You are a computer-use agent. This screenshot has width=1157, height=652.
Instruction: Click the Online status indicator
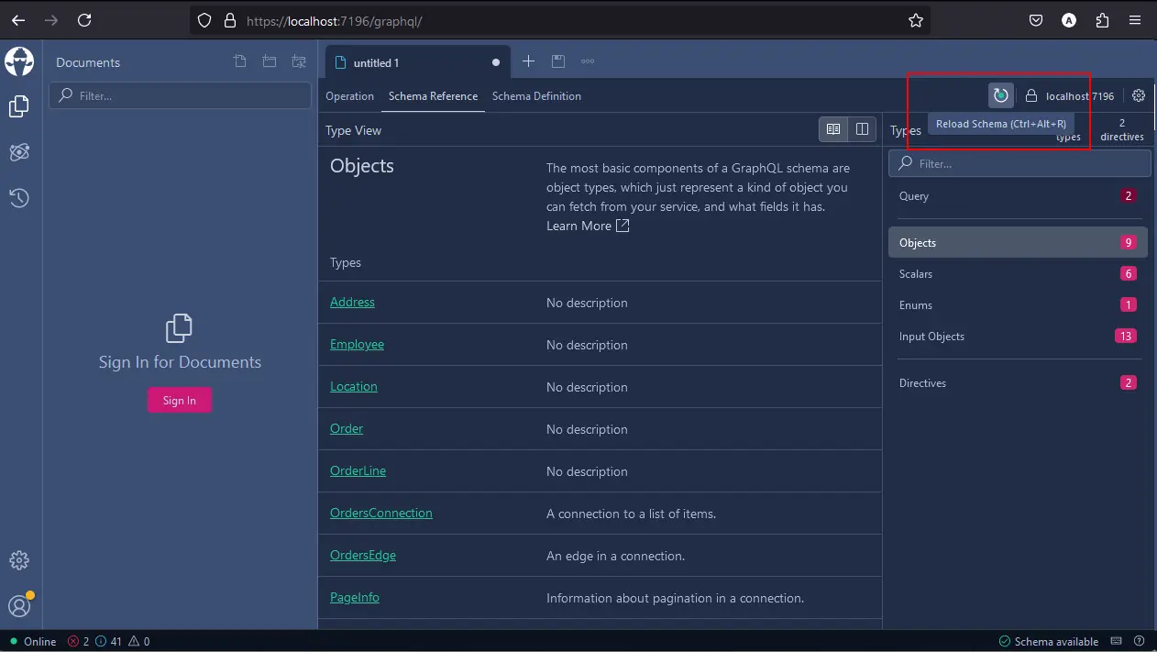coord(33,641)
